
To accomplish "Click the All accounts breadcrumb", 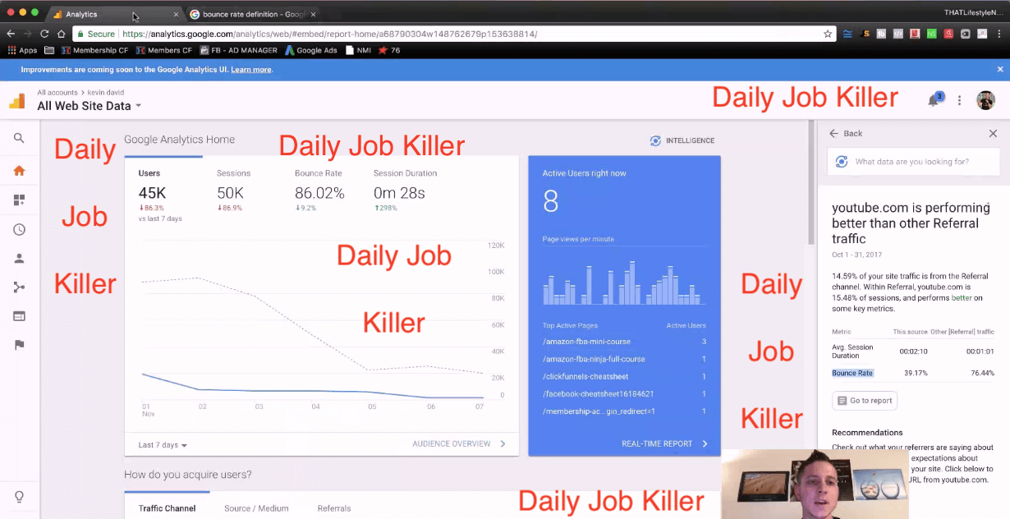I will 57,93.
